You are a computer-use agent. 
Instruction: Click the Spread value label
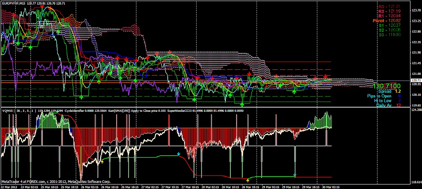386,91
